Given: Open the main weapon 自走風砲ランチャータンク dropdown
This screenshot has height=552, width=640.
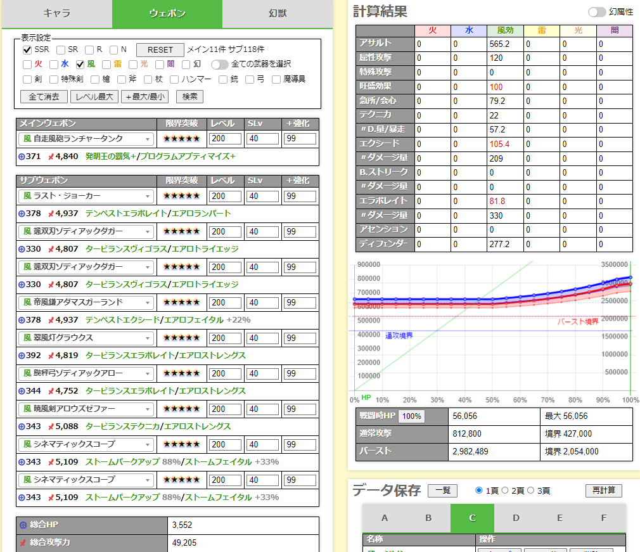Looking at the screenshot, I should 86,139.
